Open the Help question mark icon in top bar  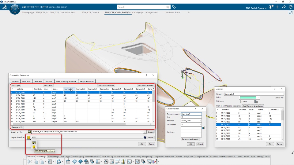[x=290, y=7]
